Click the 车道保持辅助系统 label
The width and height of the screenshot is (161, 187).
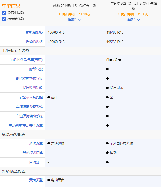[29, 116]
